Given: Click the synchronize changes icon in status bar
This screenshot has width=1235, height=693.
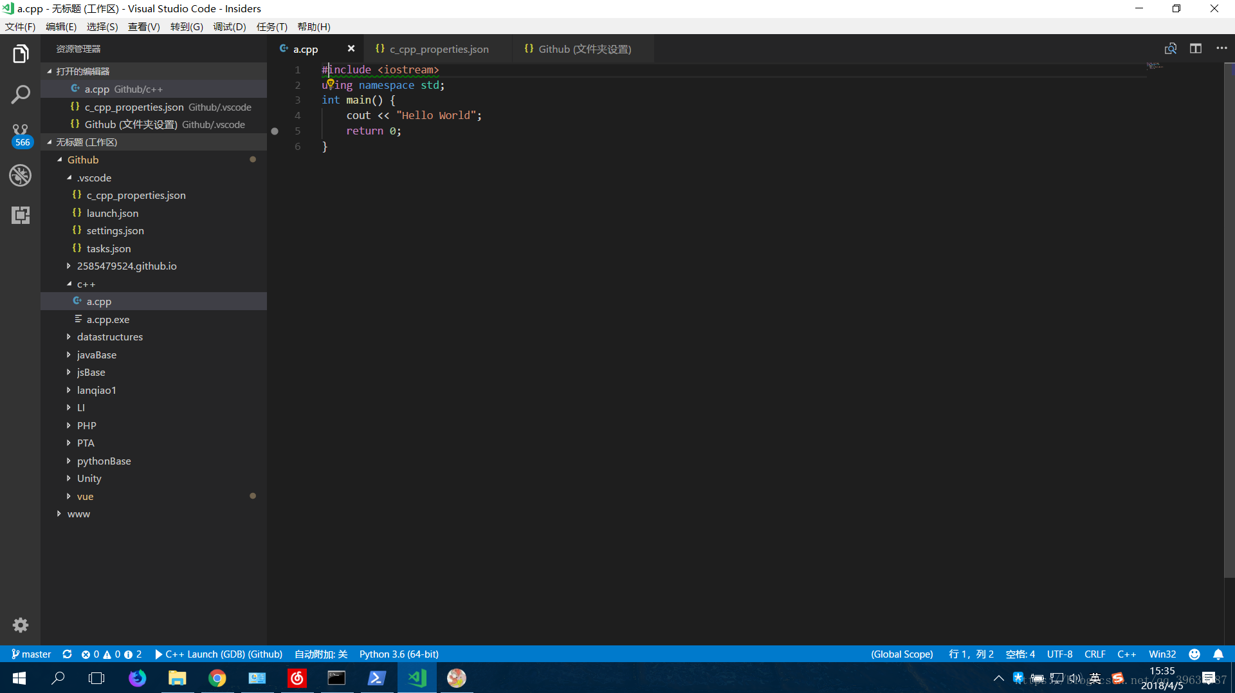Looking at the screenshot, I should click(67, 654).
